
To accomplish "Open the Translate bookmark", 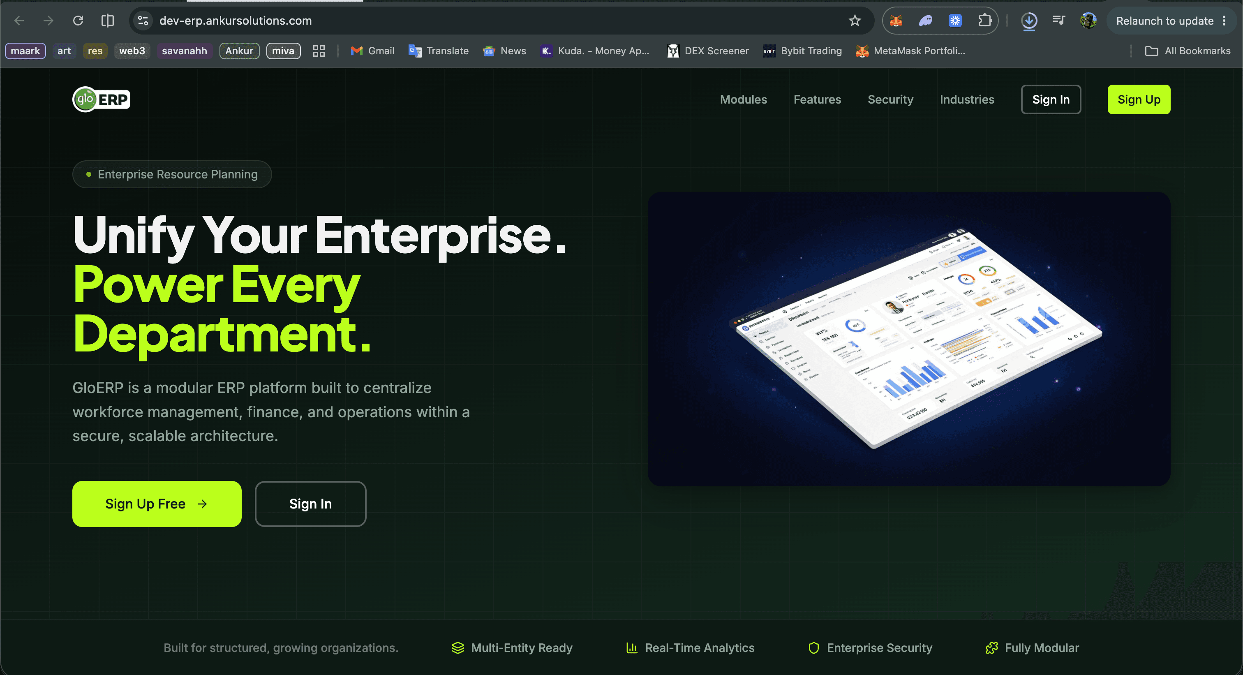I will [439, 51].
